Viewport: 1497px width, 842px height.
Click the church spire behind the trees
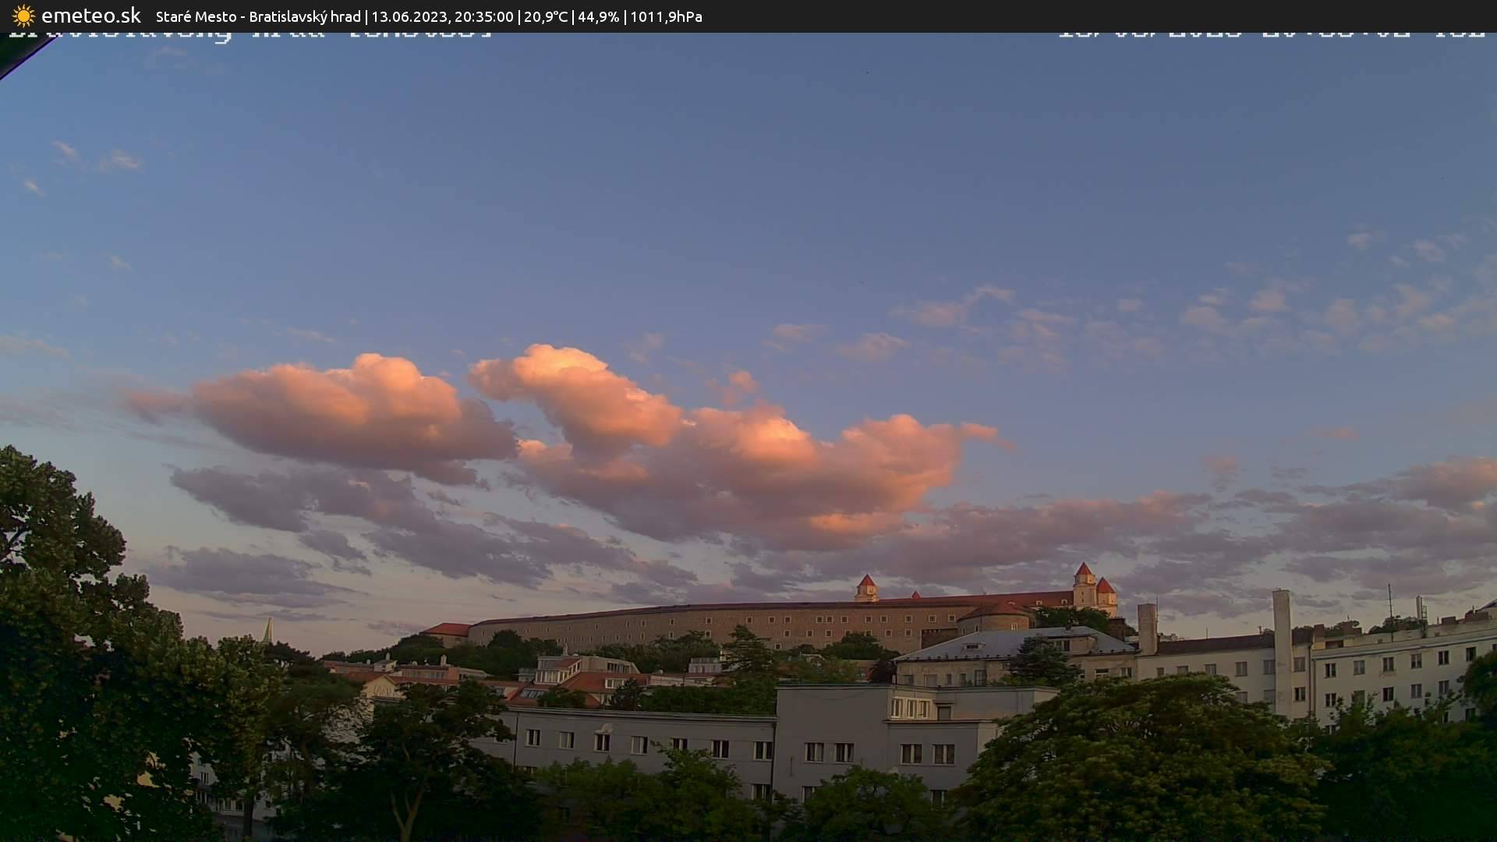coord(268,630)
